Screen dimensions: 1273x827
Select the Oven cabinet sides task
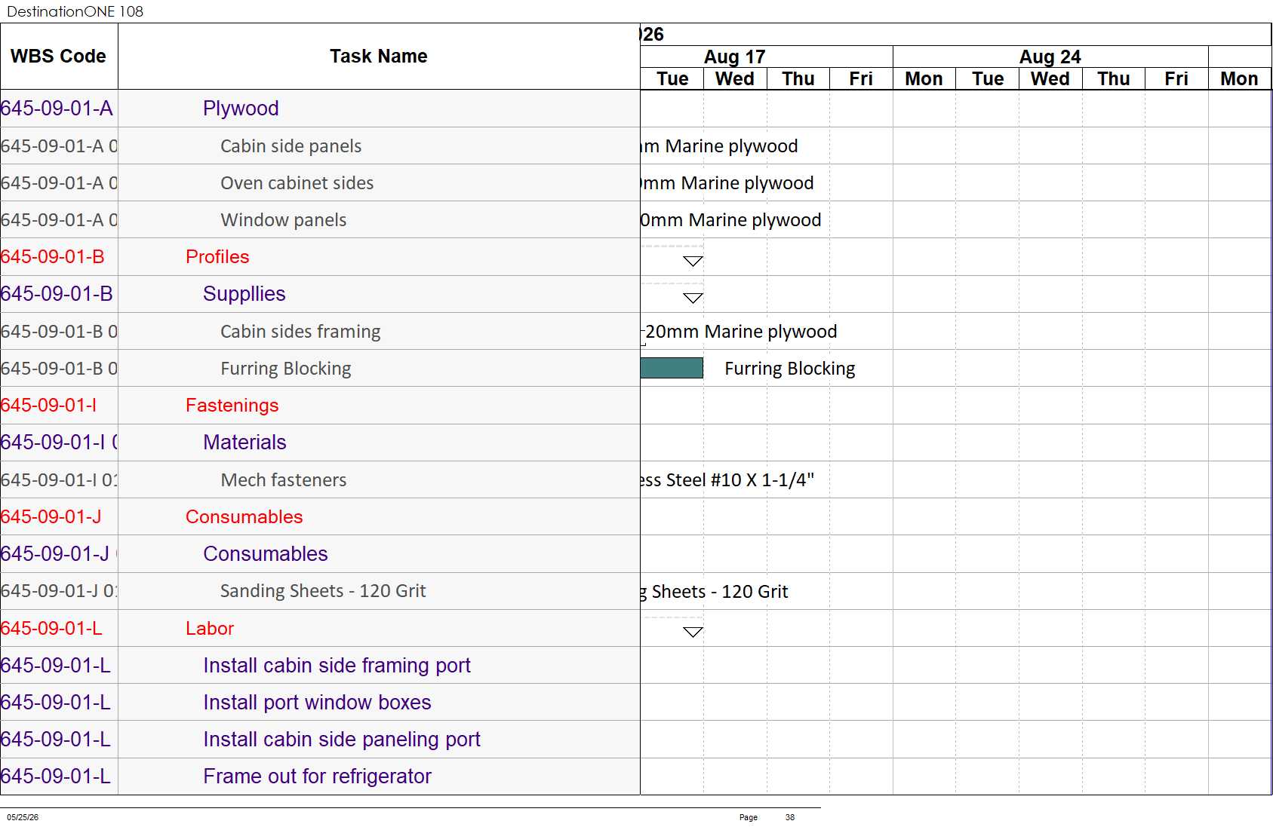pyautogui.click(x=297, y=183)
